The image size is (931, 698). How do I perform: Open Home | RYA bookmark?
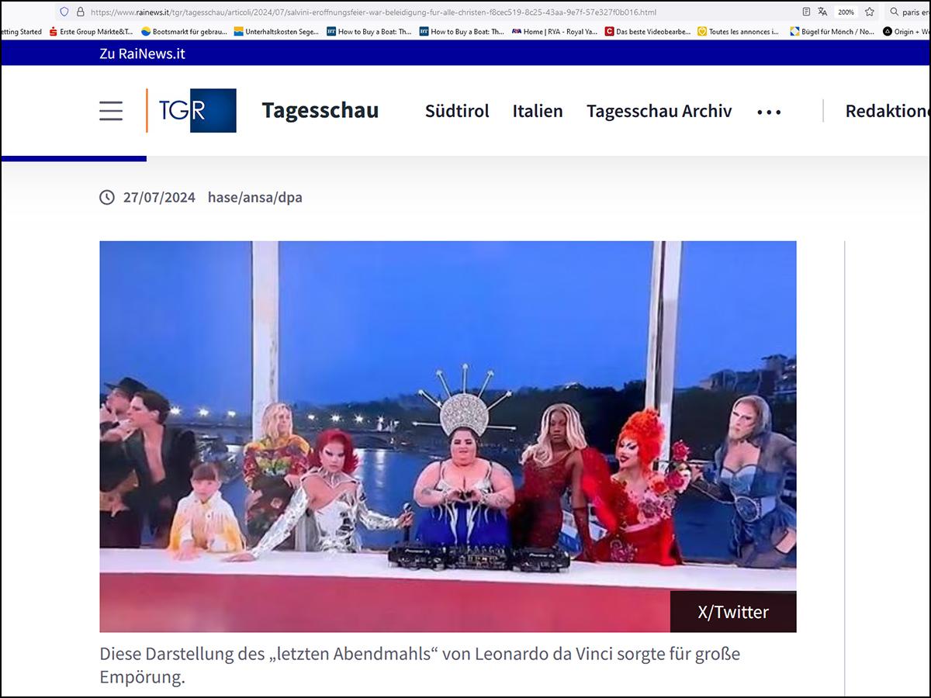[x=555, y=32]
